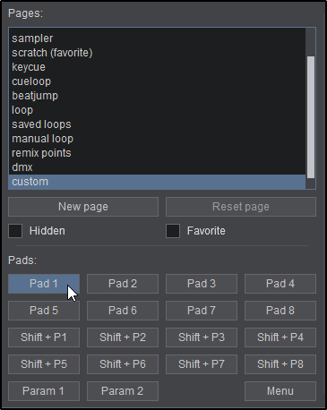Enable the Hidden checkbox
This screenshot has width=327, height=410.
(x=15, y=231)
